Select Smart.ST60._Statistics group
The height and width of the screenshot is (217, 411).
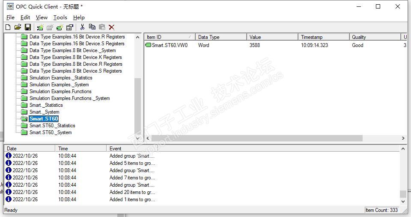52,126
